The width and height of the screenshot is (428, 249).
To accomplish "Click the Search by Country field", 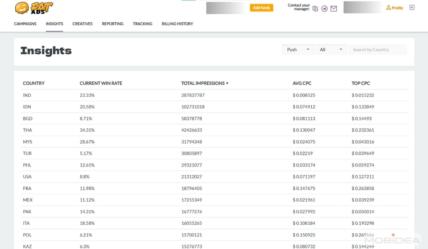I will point(377,49).
